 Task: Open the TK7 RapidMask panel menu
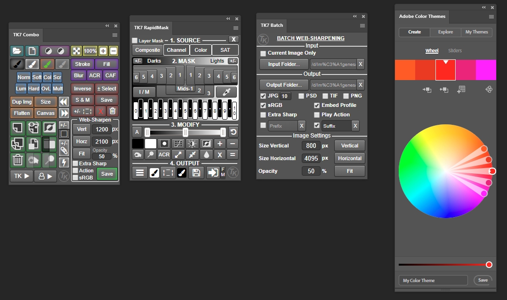(x=236, y=28)
